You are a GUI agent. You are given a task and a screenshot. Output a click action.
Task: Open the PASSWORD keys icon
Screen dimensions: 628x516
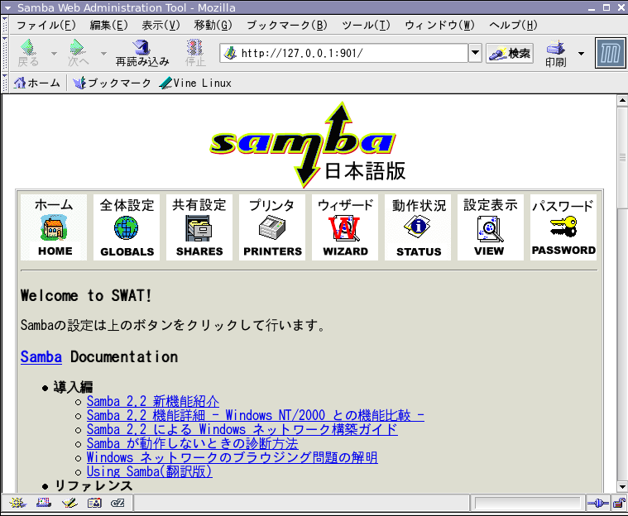pos(563,227)
